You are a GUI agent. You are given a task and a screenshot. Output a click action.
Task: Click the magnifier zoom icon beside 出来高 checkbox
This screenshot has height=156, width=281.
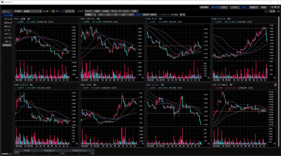pos(181,15)
